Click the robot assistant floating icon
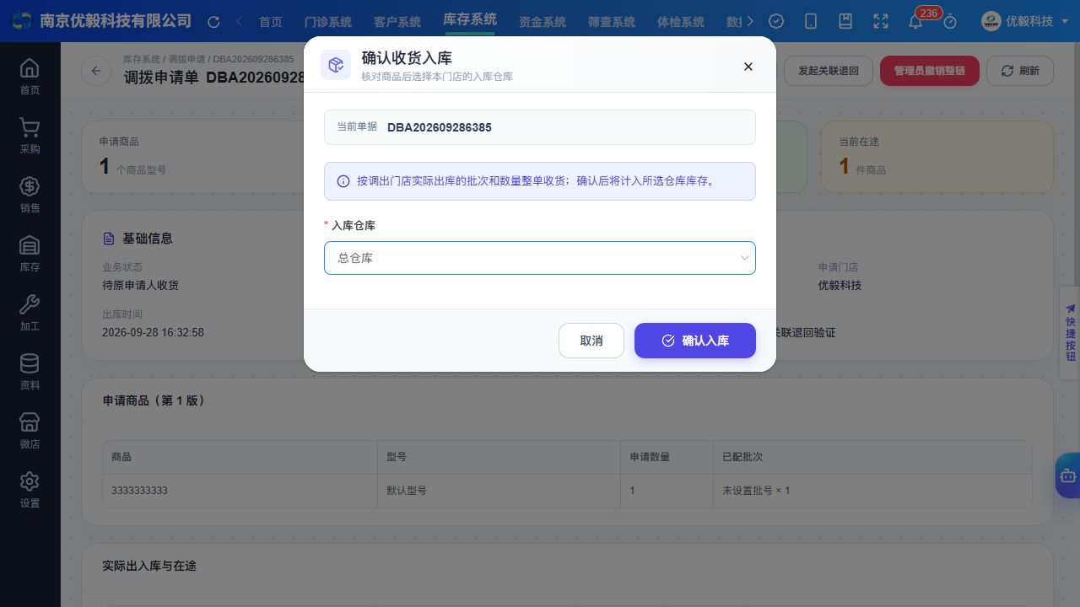Screen dimensions: 1080x607 pyautogui.click(x=1068, y=475)
